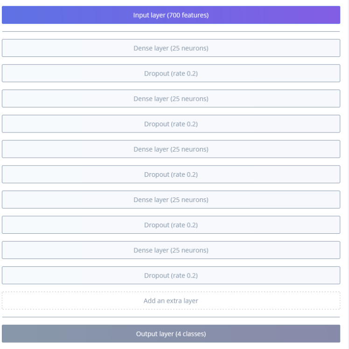Pick the second Dropout (rate 0.2) row
This screenshot has height=349, width=349.
pos(171,124)
